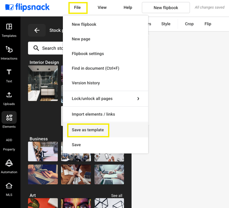Click the MLS house icon
229x208 pixels.
[x=9, y=186]
